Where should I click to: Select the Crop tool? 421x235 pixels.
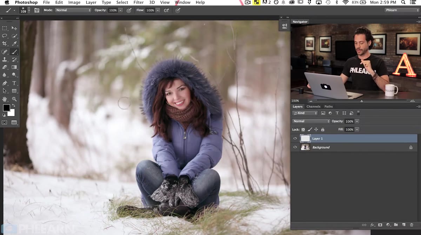click(5, 44)
